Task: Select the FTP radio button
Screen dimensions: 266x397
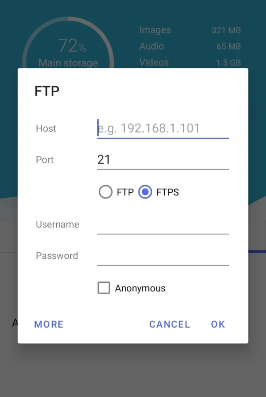Action: [105, 192]
